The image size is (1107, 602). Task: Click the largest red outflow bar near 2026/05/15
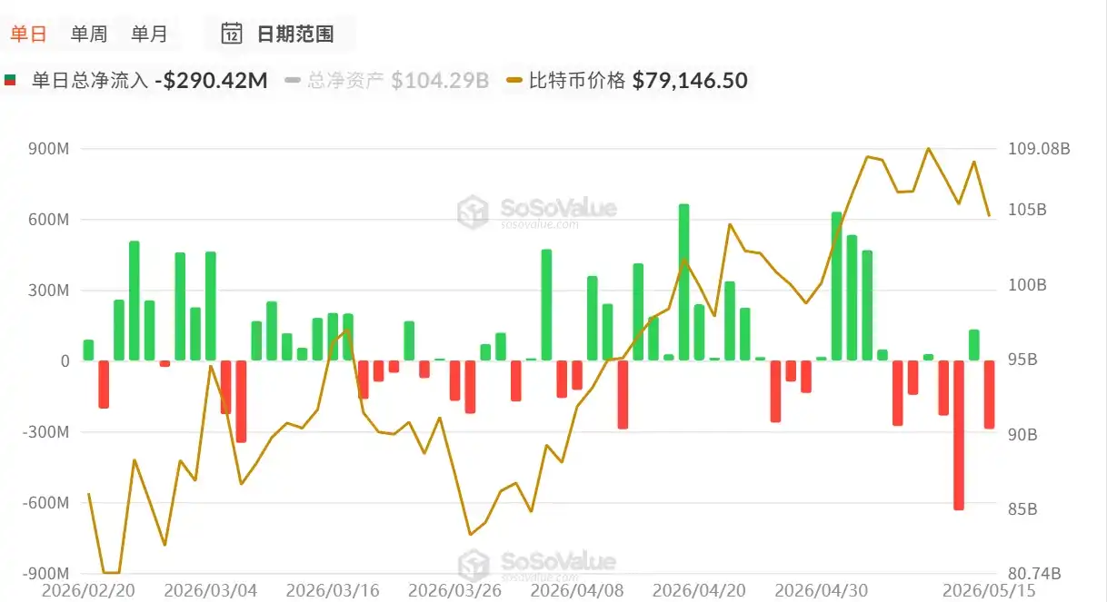[959, 436]
